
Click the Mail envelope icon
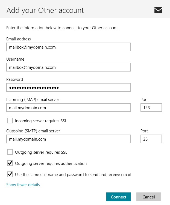tap(158, 10)
